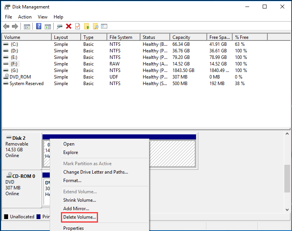Open the View menu
292x231 pixels.
42,17
